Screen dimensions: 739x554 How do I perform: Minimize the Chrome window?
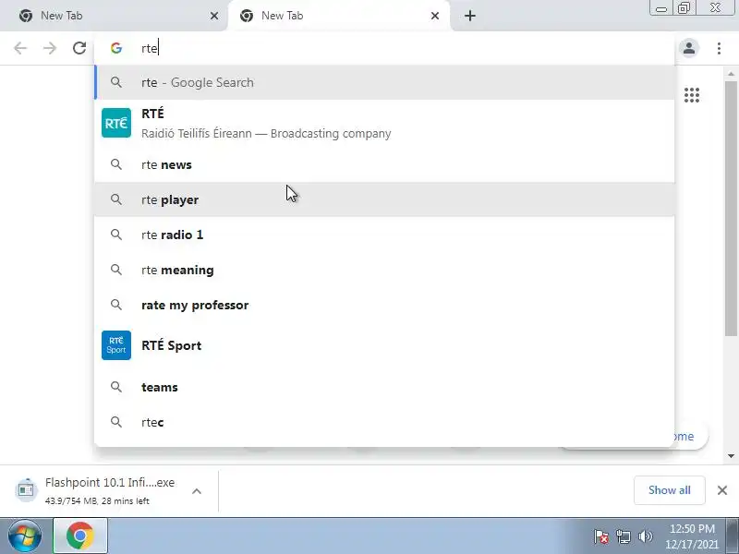661,8
